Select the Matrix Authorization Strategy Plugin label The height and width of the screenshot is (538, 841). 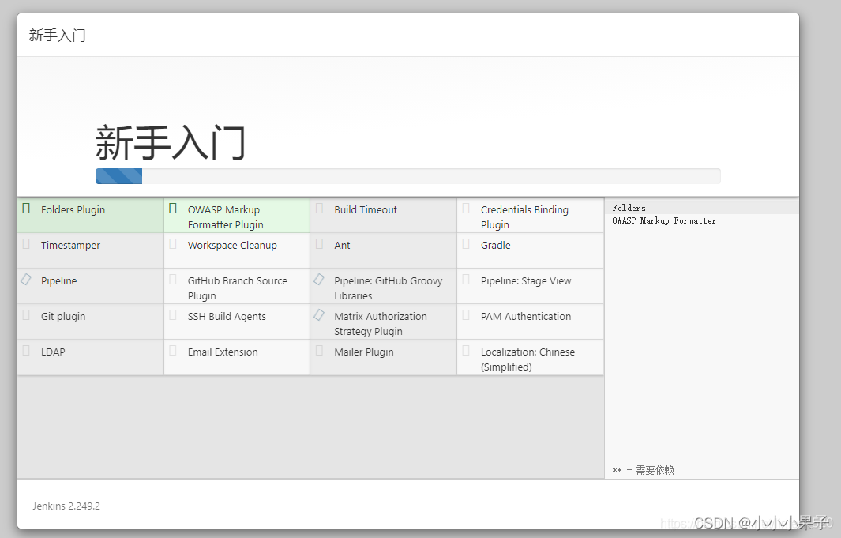pyautogui.click(x=381, y=323)
